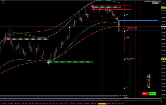
Task: Click the GMN logo icon
Action: 3,2
